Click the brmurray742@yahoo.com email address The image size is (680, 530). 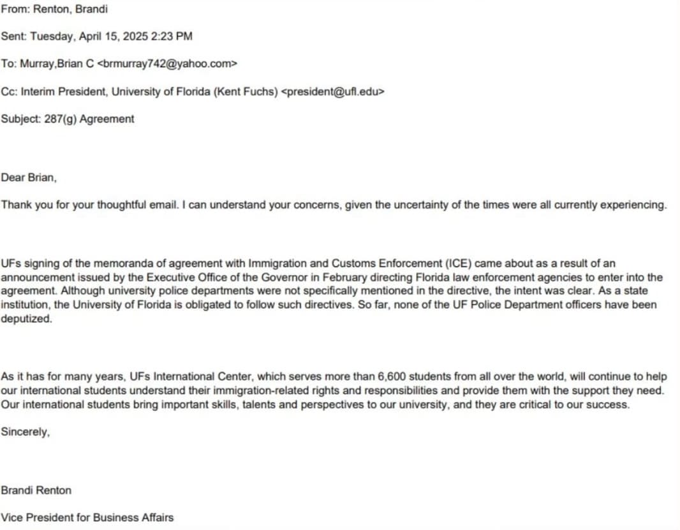166,64
